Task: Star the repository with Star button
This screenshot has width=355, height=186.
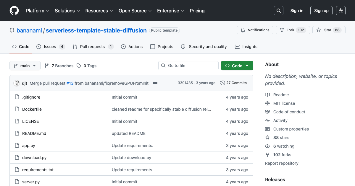Action: tap(329, 30)
